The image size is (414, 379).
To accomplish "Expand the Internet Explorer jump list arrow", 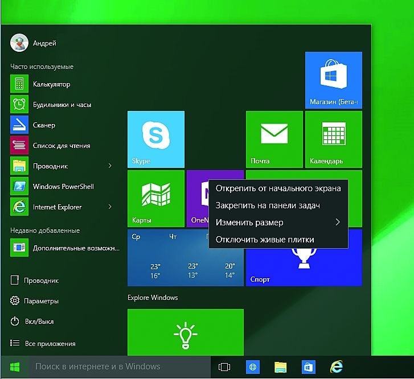I will (x=110, y=207).
